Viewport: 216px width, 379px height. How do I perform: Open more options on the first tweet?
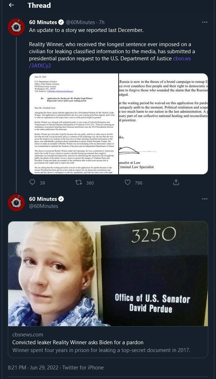205,22
